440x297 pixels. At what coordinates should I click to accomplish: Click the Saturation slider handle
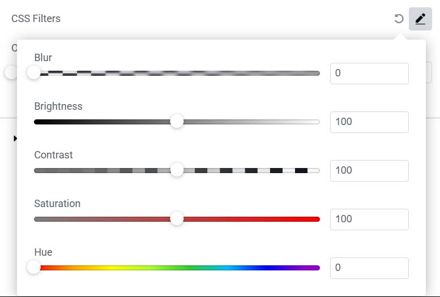[x=177, y=219]
